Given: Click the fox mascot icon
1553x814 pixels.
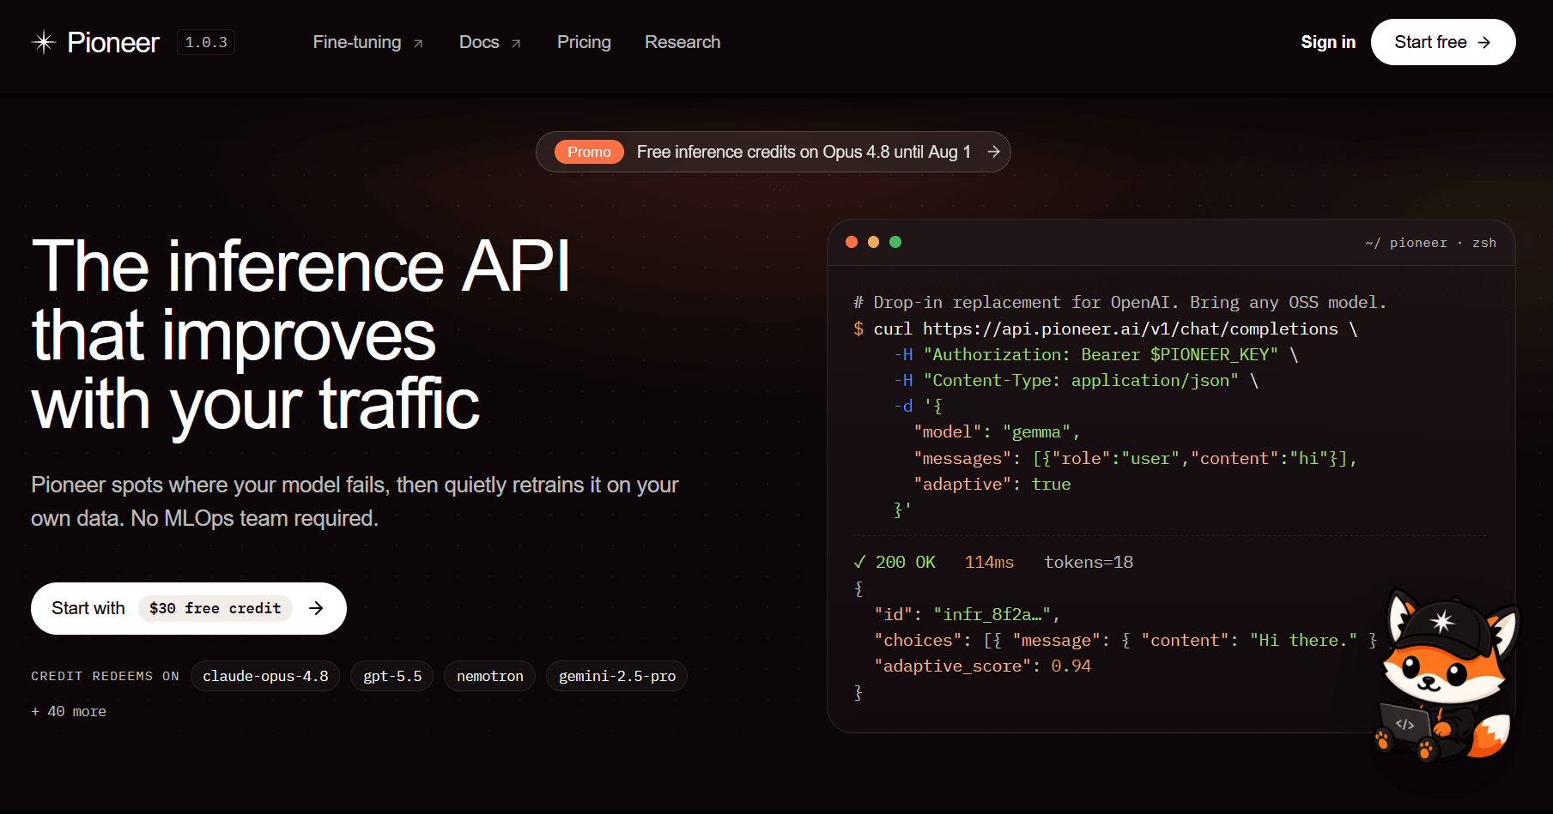Looking at the screenshot, I should pos(1447,676).
